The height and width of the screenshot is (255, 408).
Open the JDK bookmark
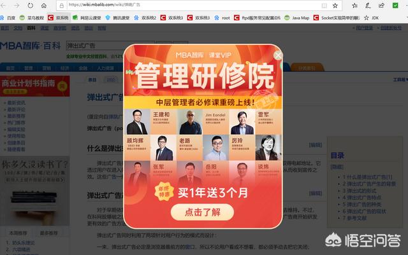[371, 18]
